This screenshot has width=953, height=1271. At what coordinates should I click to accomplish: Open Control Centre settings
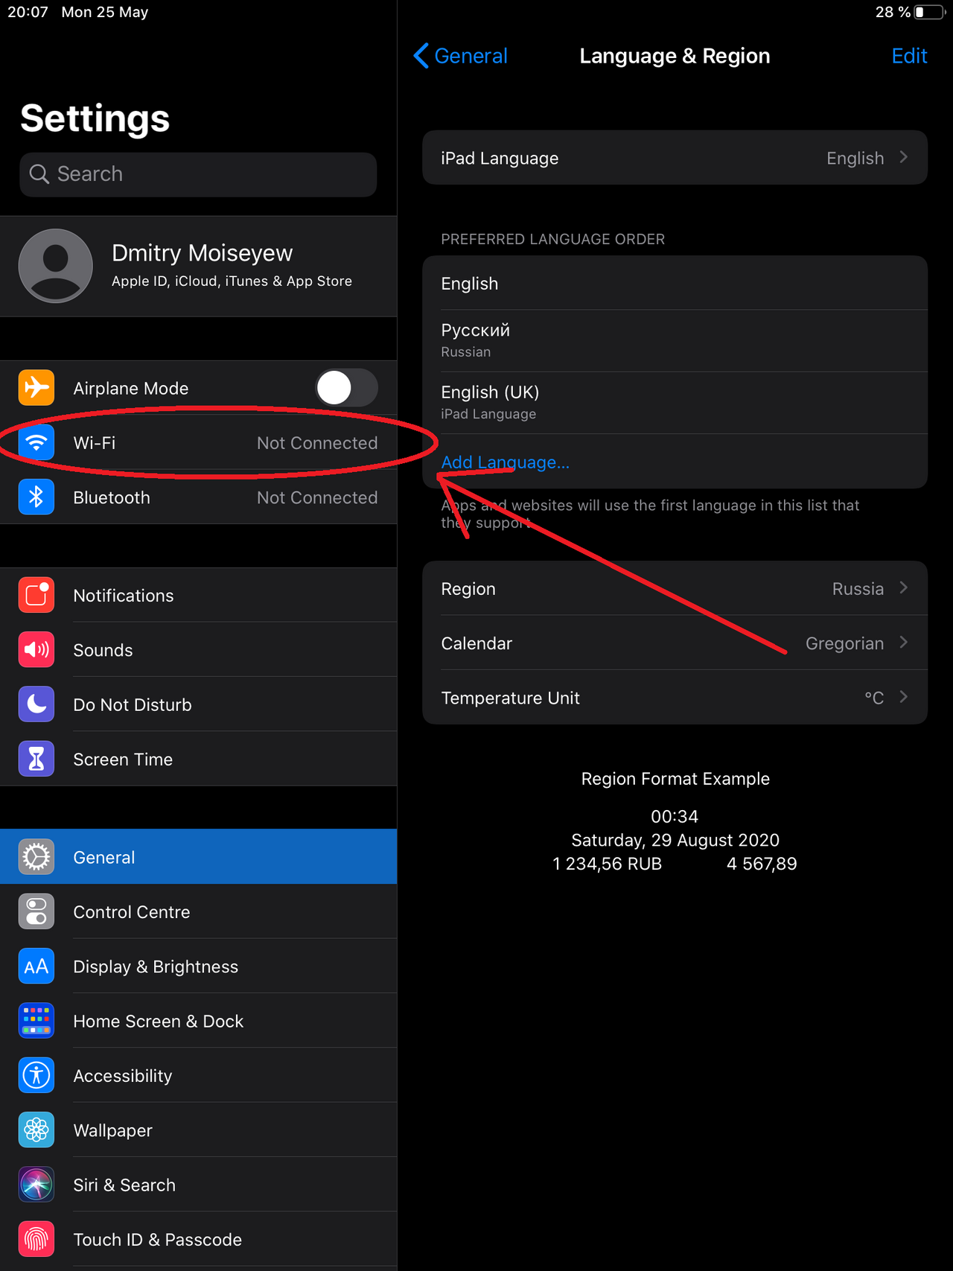point(199,911)
